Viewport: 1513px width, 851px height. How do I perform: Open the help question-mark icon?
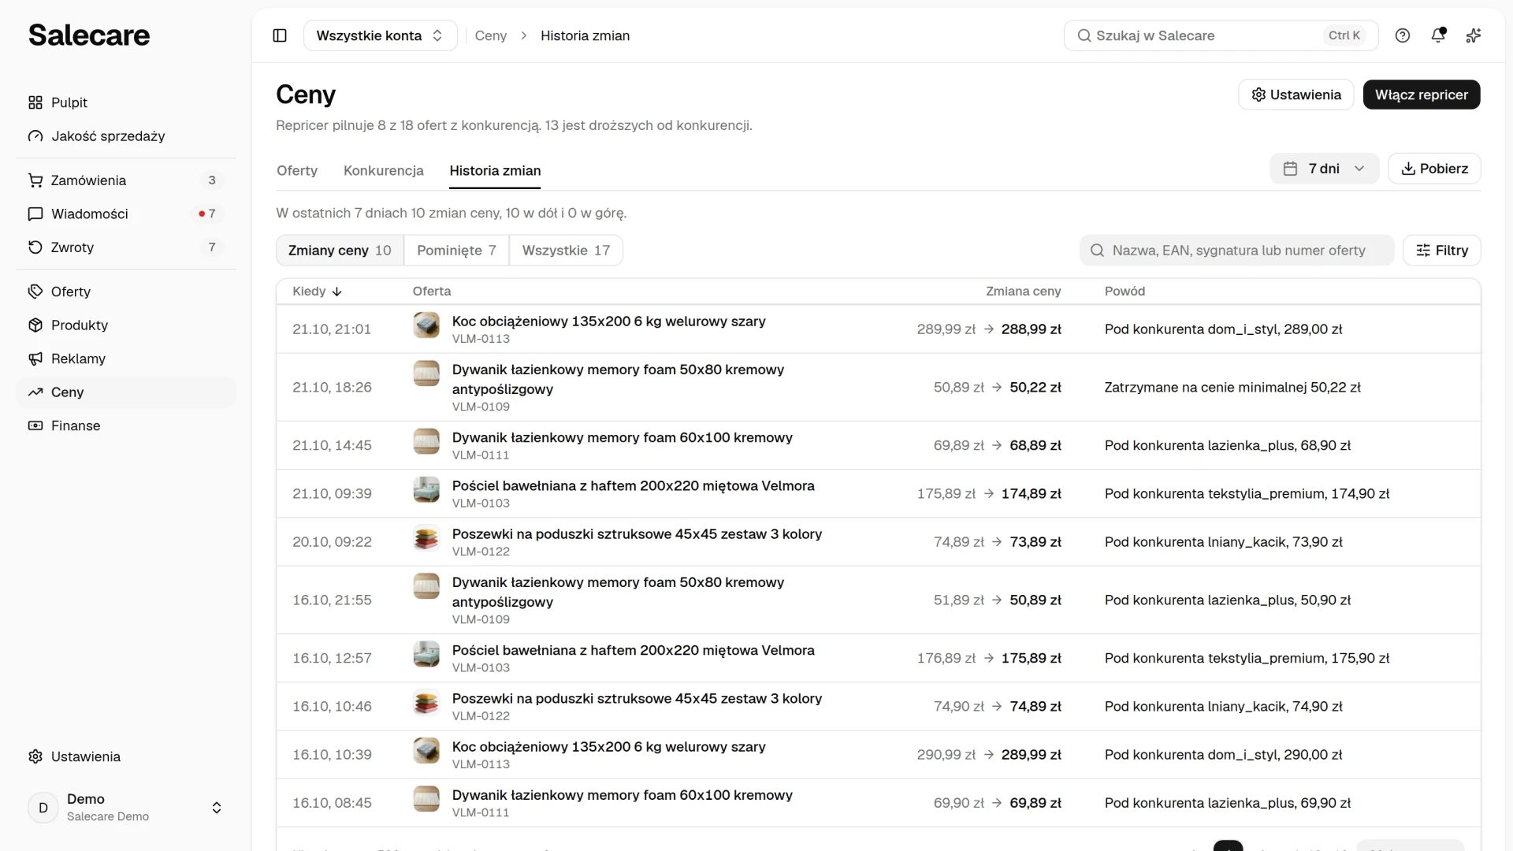[x=1403, y=35]
